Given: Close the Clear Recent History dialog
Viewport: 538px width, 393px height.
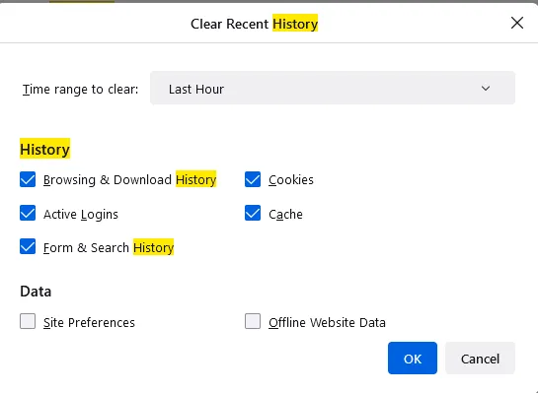Looking at the screenshot, I should tap(516, 23).
